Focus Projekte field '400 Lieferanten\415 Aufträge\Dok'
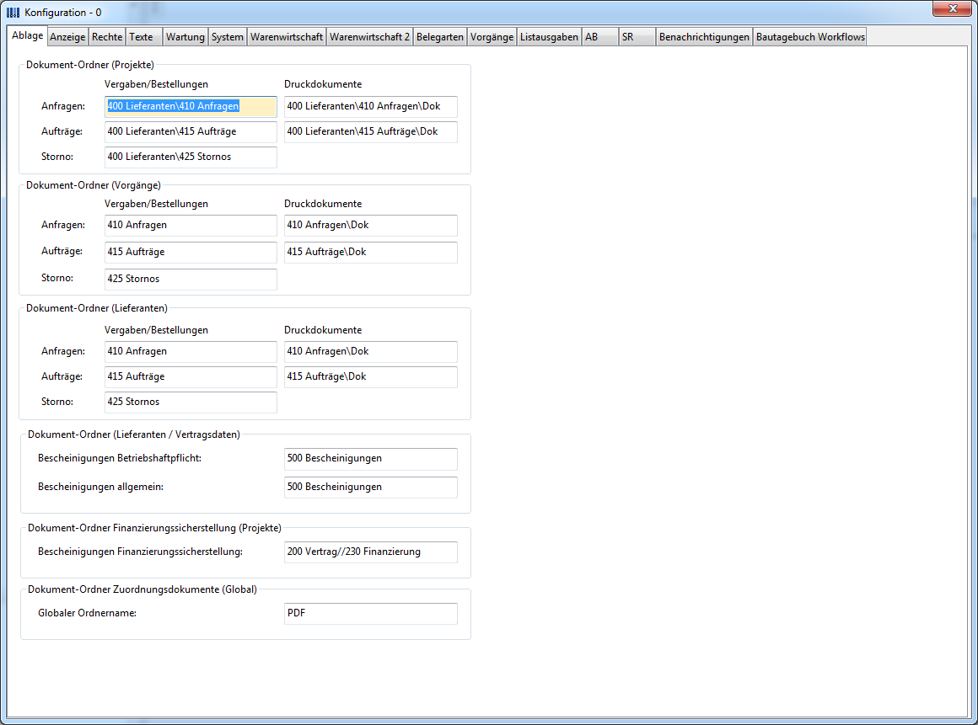 click(370, 132)
